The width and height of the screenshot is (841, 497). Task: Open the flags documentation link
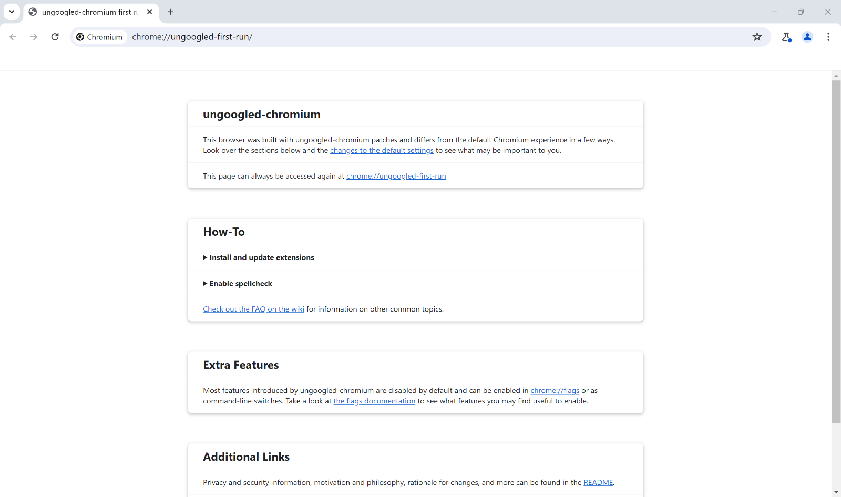374,401
